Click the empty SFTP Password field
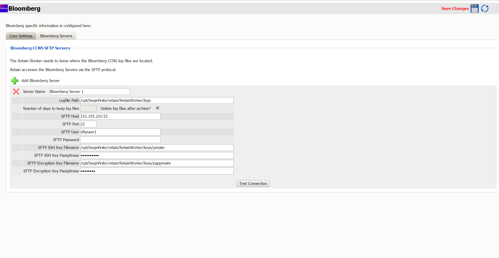Image resolution: width=499 pixels, height=258 pixels. point(120,140)
